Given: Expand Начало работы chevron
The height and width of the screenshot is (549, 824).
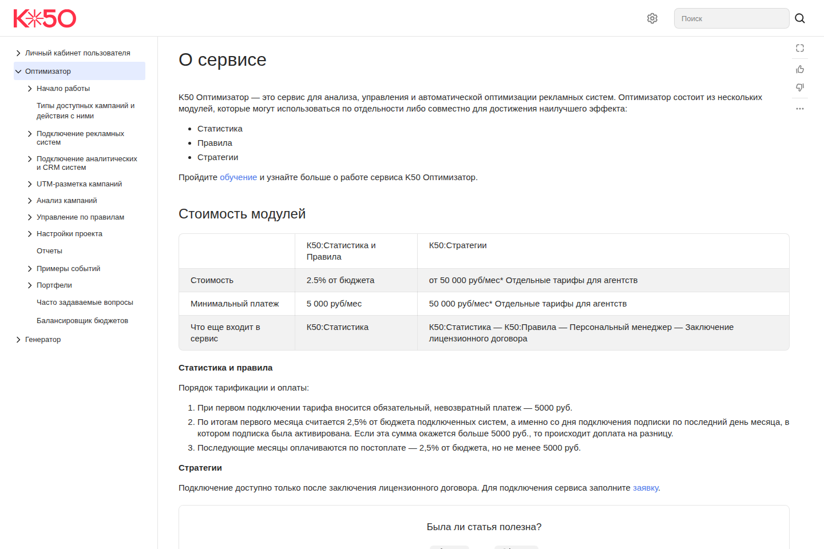Looking at the screenshot, I should [30, 89].
